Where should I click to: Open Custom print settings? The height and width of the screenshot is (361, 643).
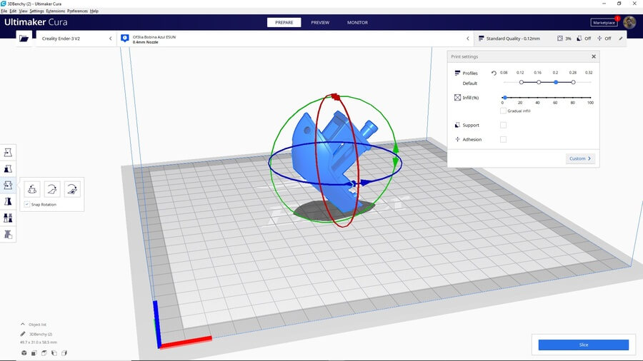[x=580, y=158]
